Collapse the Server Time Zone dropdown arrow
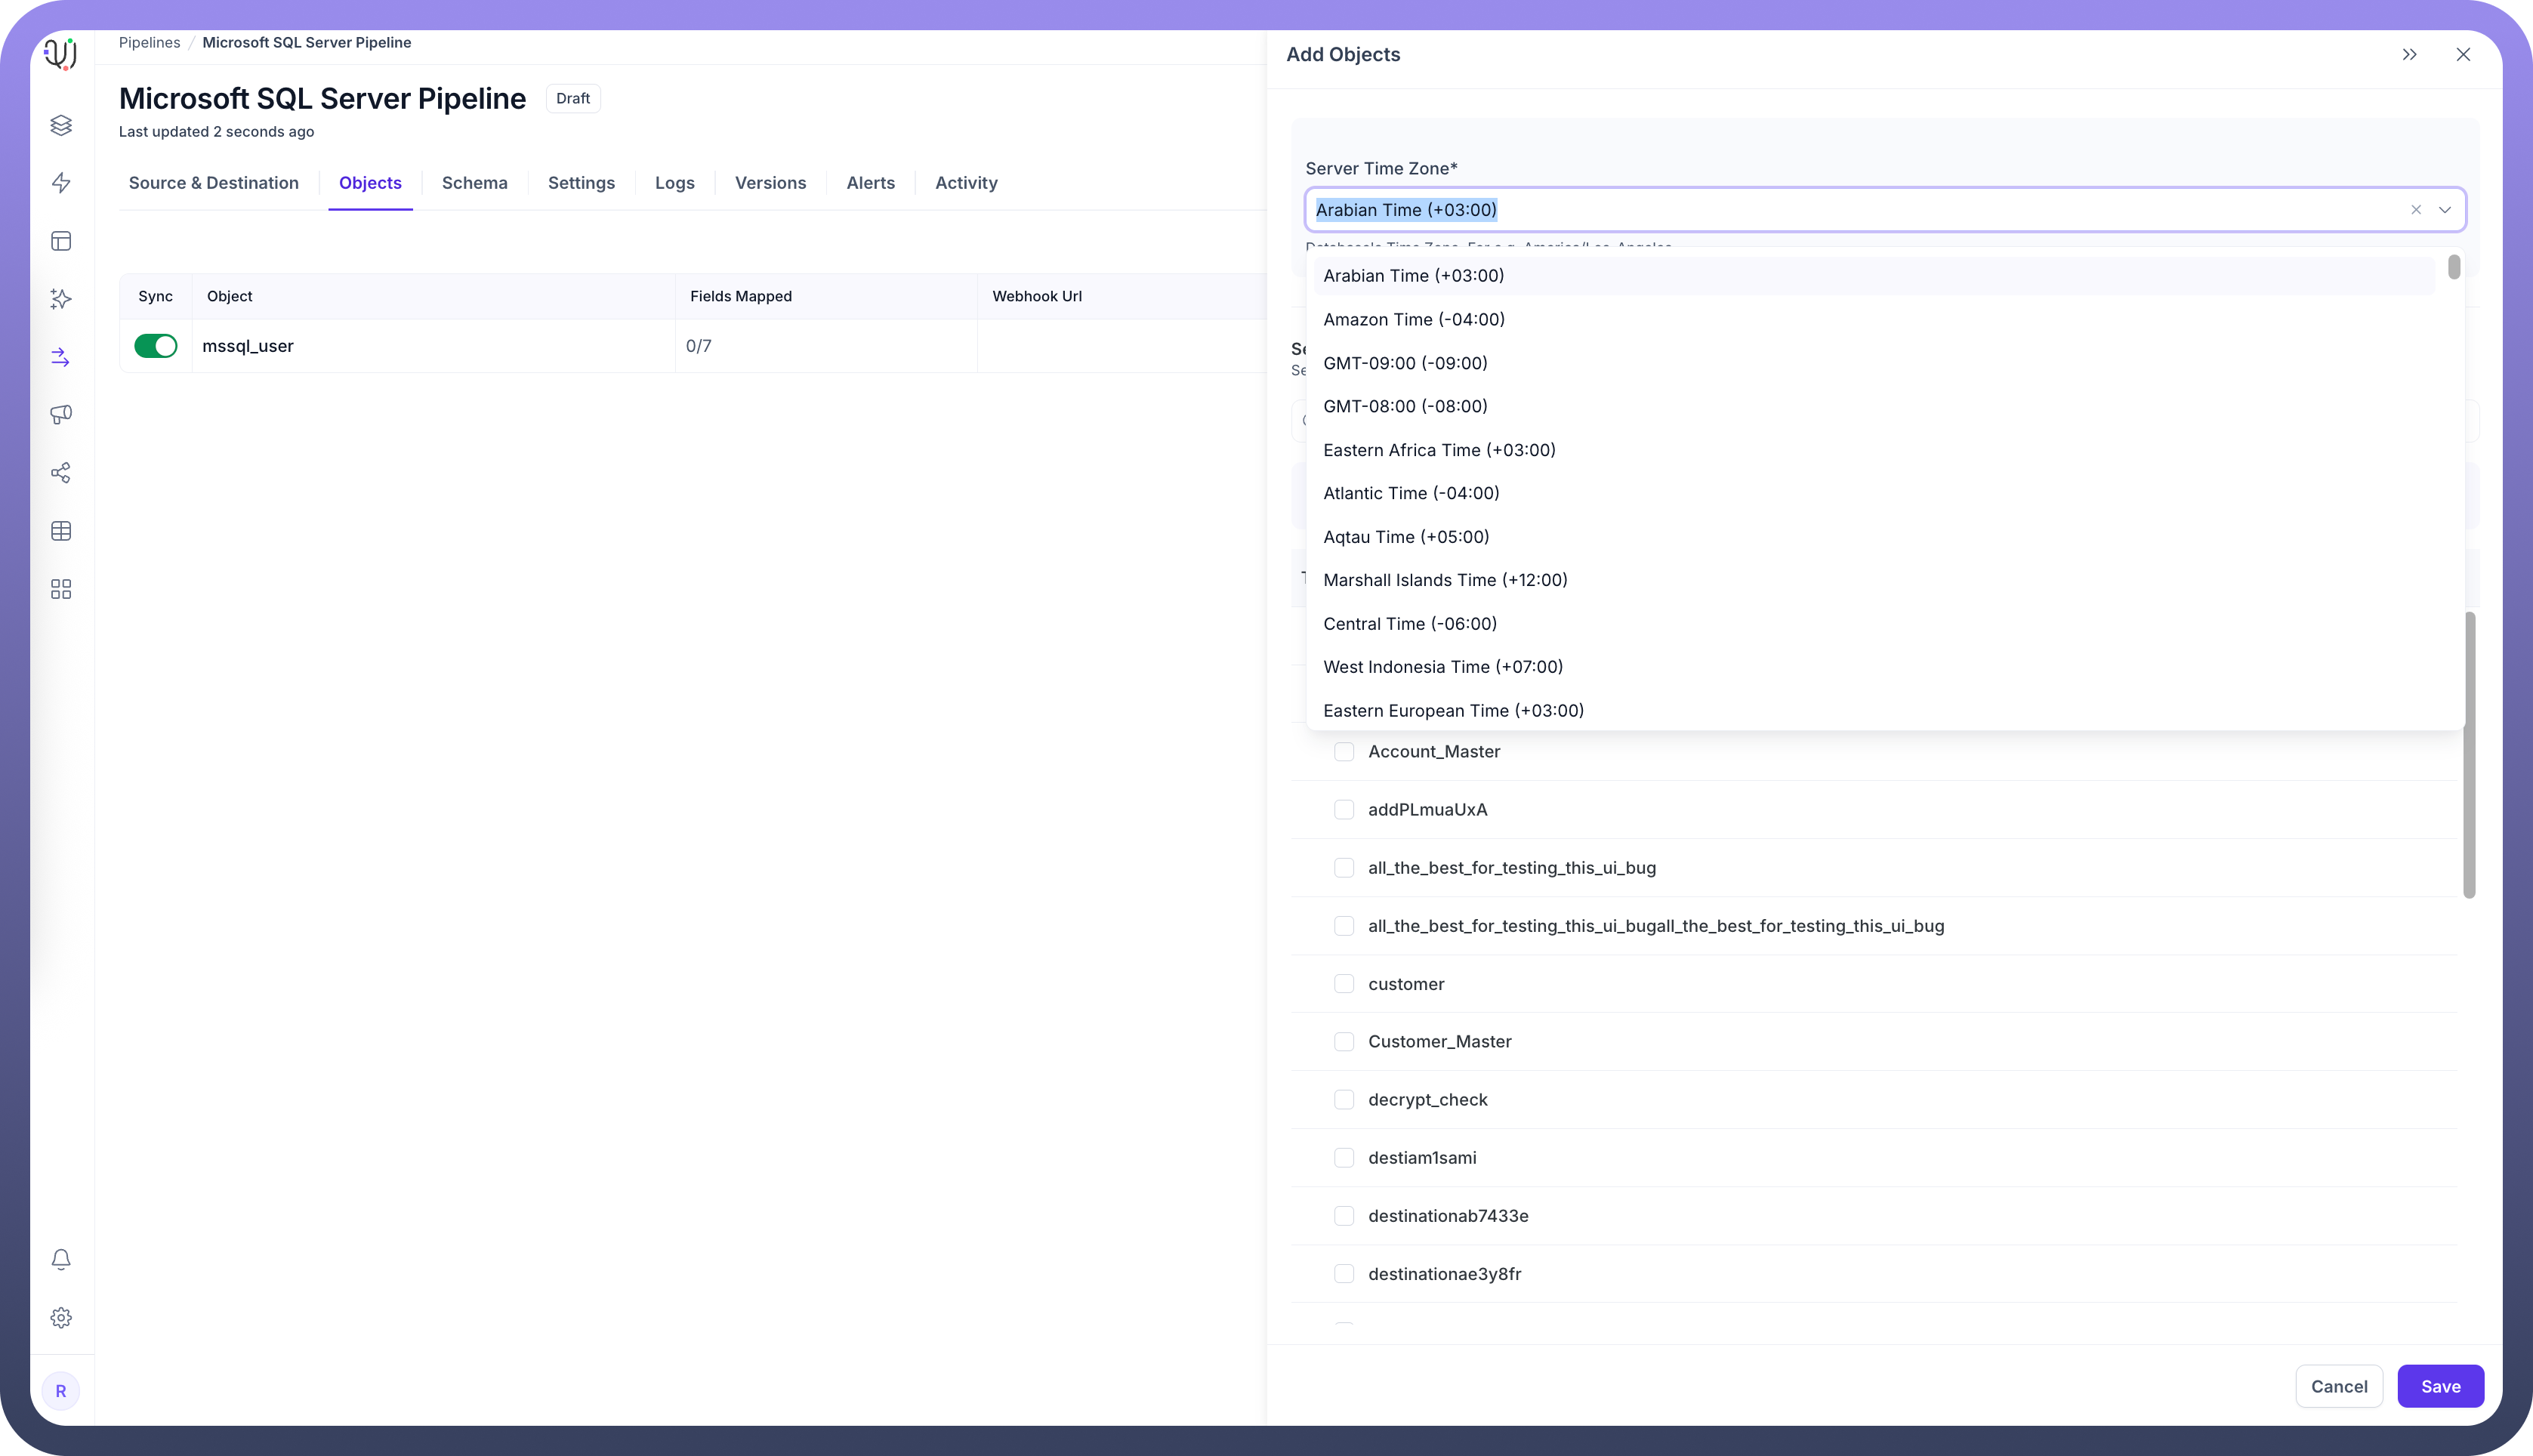This screenshot has width=2533, height=1456. [2444, 210]
